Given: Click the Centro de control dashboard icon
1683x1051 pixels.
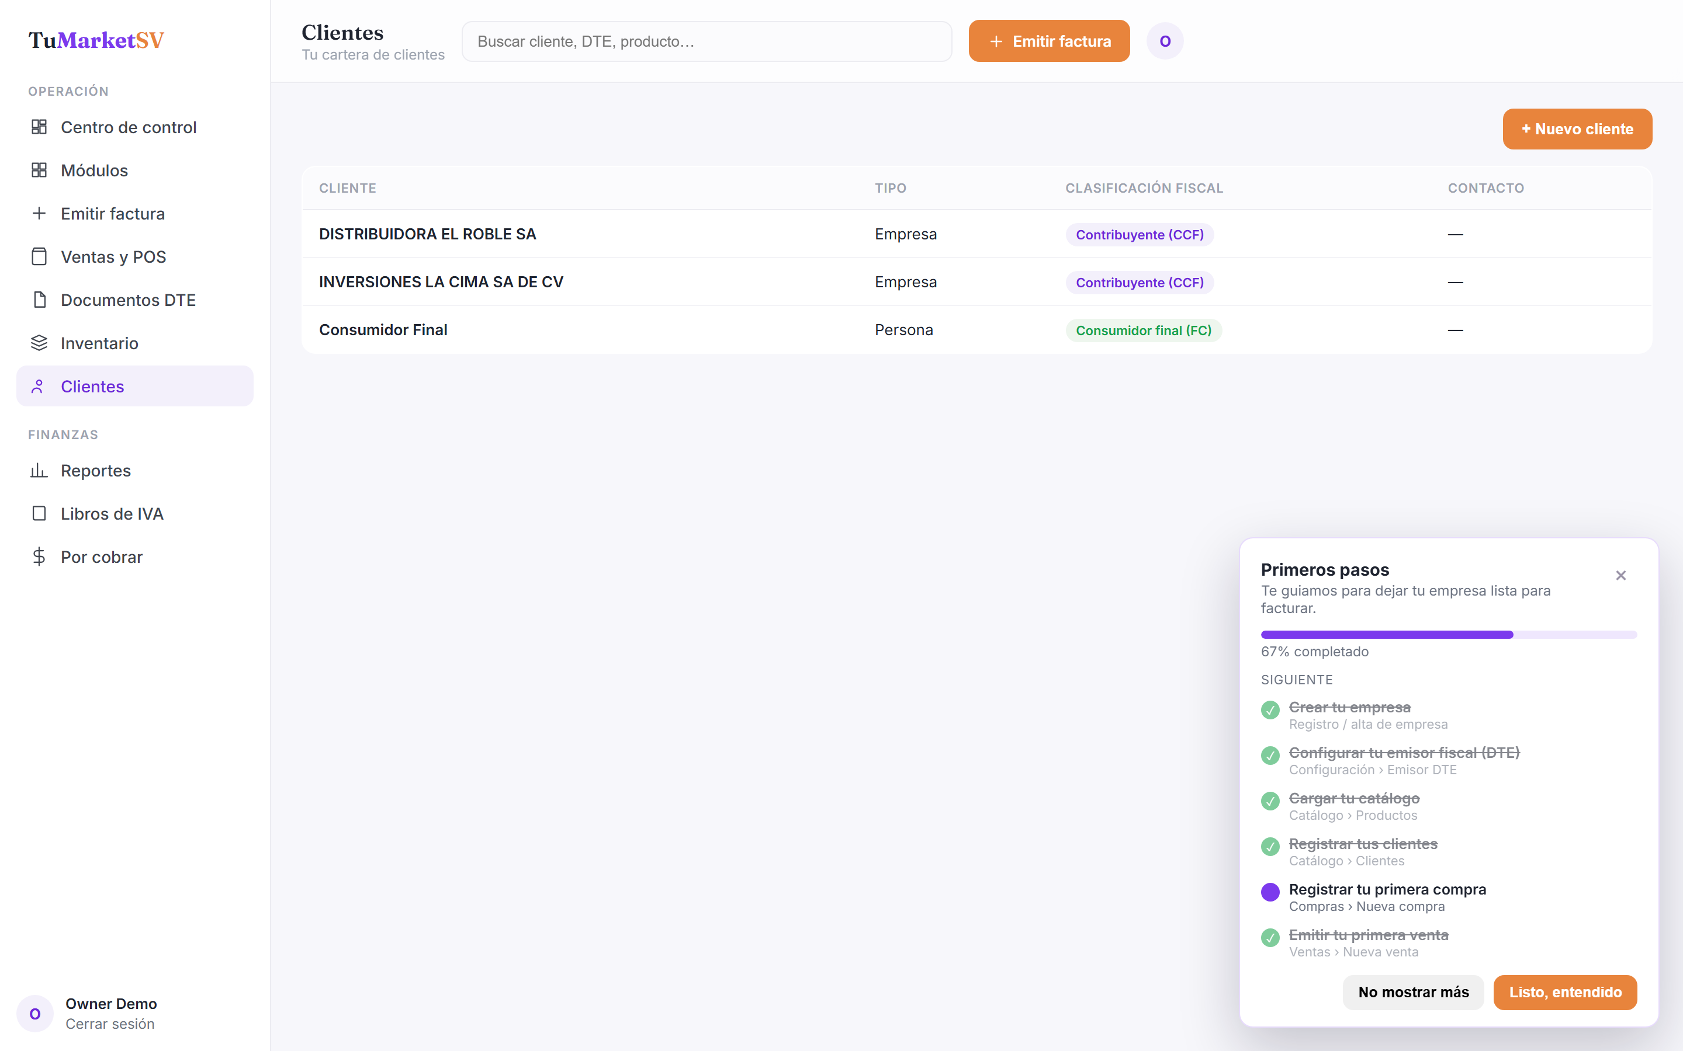Looking at the screenshot, I should tap(39, 127).
